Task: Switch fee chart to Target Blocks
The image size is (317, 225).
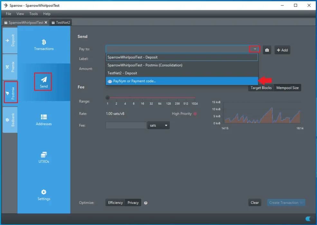Action: pyautogui.click(x=261, y=88)
